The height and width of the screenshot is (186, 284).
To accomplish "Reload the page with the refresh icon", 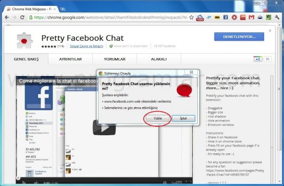I will 22,18.
